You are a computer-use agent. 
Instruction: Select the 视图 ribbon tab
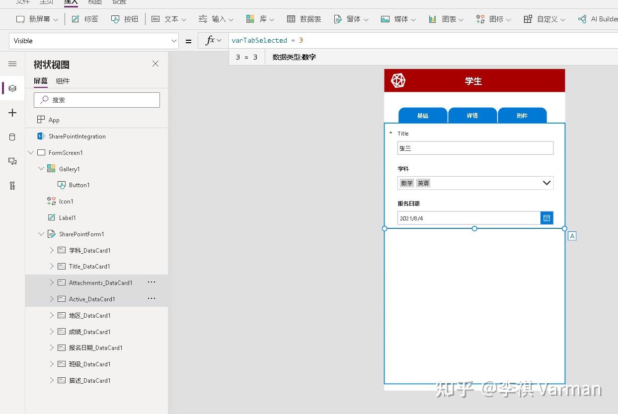pos(94,2)
